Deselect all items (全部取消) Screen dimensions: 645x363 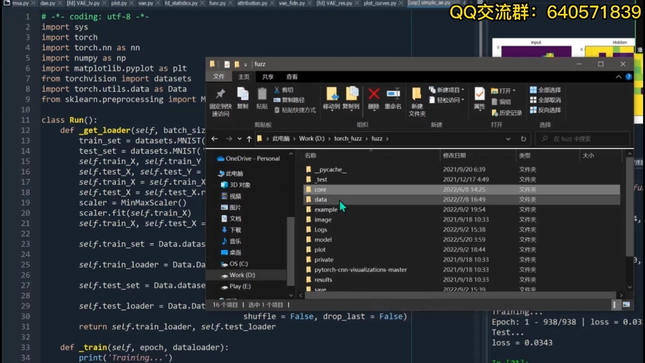click(x=545, y=100)
